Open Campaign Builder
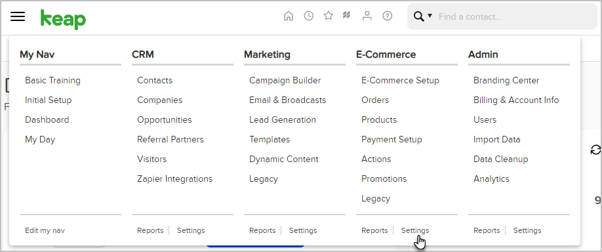 click(x=285, y=80)
